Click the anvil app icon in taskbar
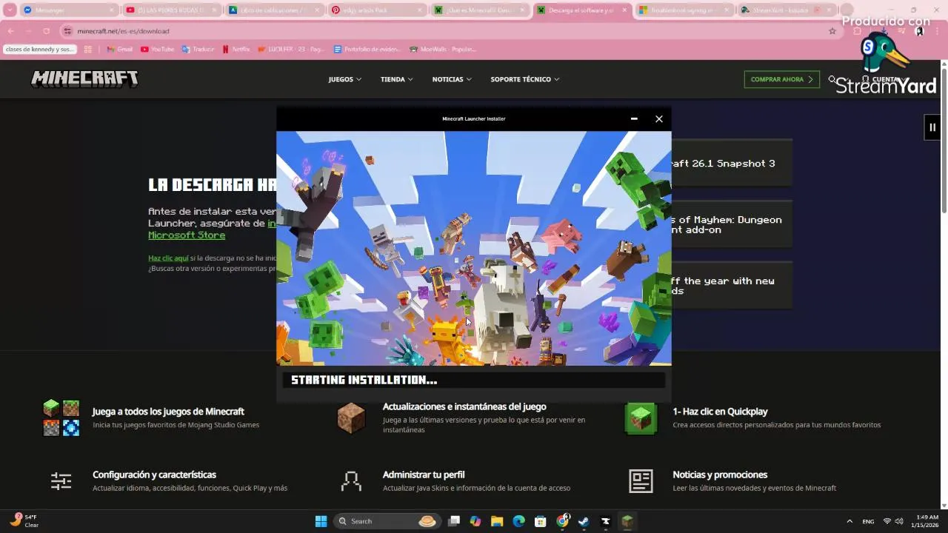The width and height of the screenshot is (948, 533). click(x=605, y=521)
